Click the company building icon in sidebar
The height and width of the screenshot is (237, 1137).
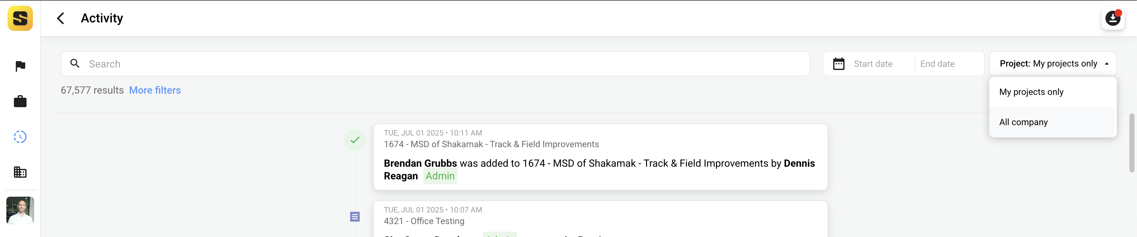[20, 172]
